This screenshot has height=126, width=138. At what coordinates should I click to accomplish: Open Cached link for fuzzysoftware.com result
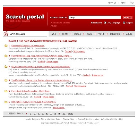pos(41,62)
